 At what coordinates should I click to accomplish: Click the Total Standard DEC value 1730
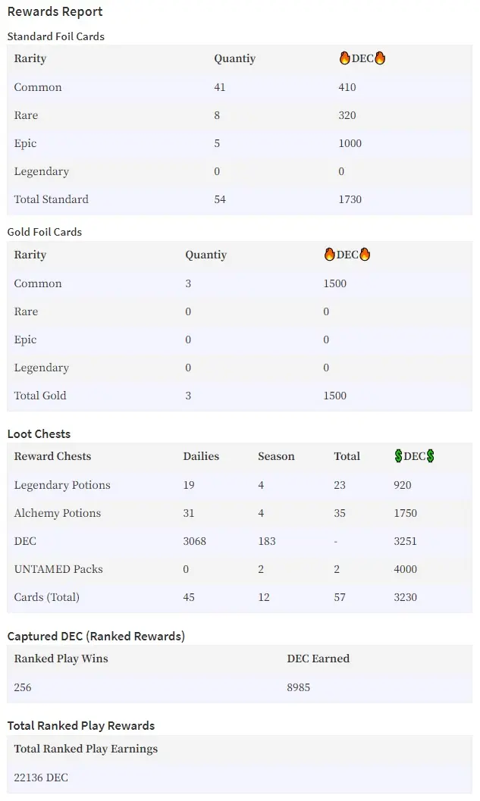(350, 199)
